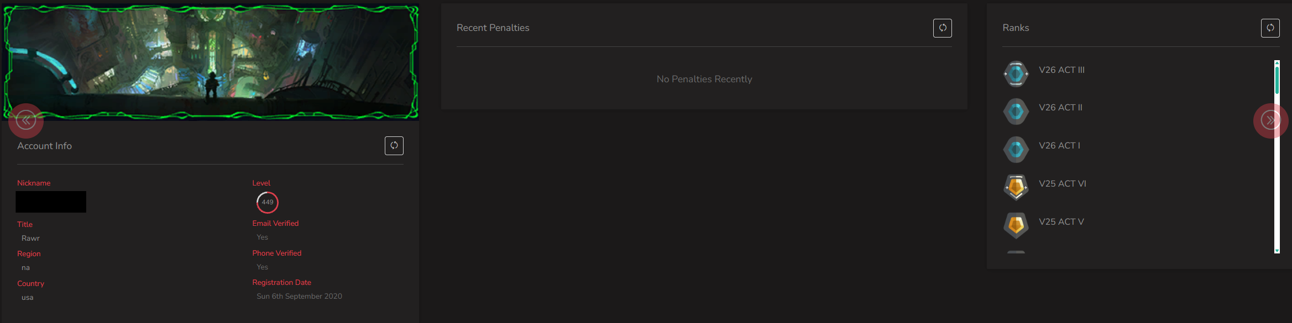Click the V26 ACT III rank label

point(1061,70)
